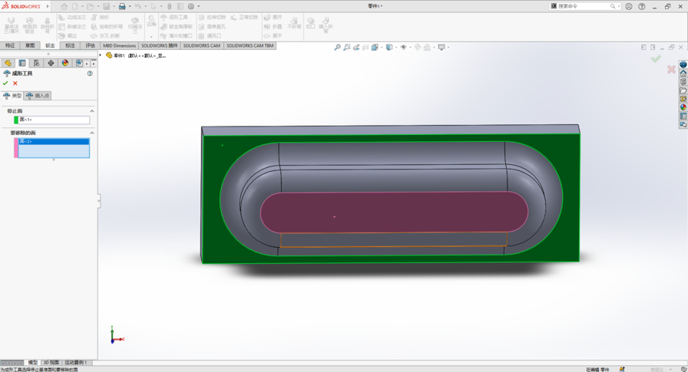Switch to the 草图 ribbon tab

pyautogui.click(x=30, y=45)
